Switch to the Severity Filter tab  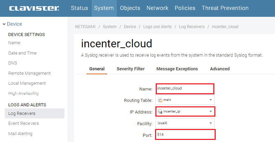131,69
